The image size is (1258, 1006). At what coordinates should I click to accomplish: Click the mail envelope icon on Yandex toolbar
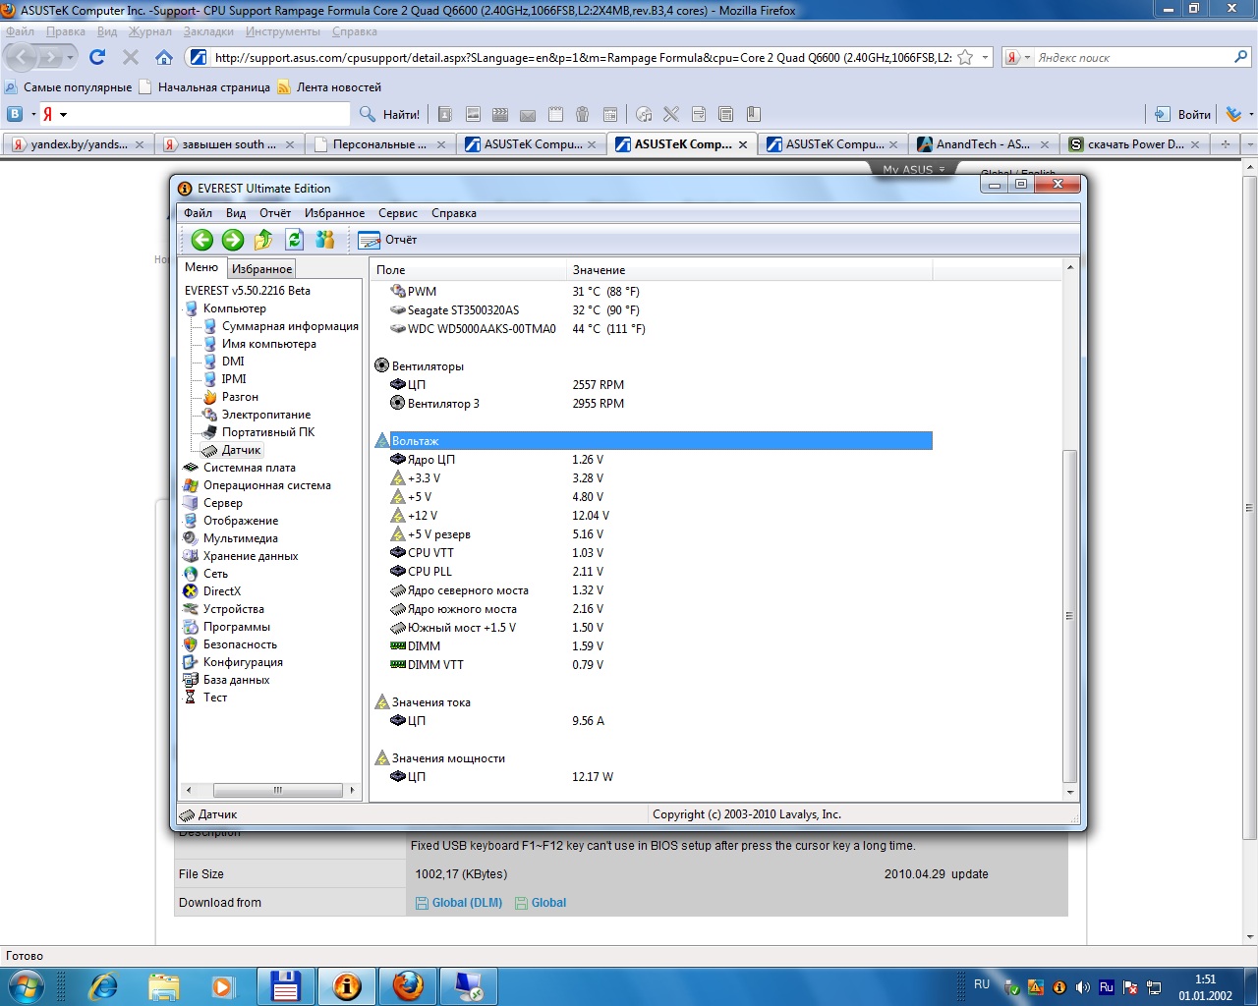click(528, 114)
